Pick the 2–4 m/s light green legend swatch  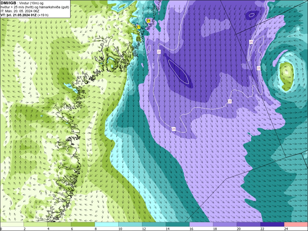pos(35,224)
